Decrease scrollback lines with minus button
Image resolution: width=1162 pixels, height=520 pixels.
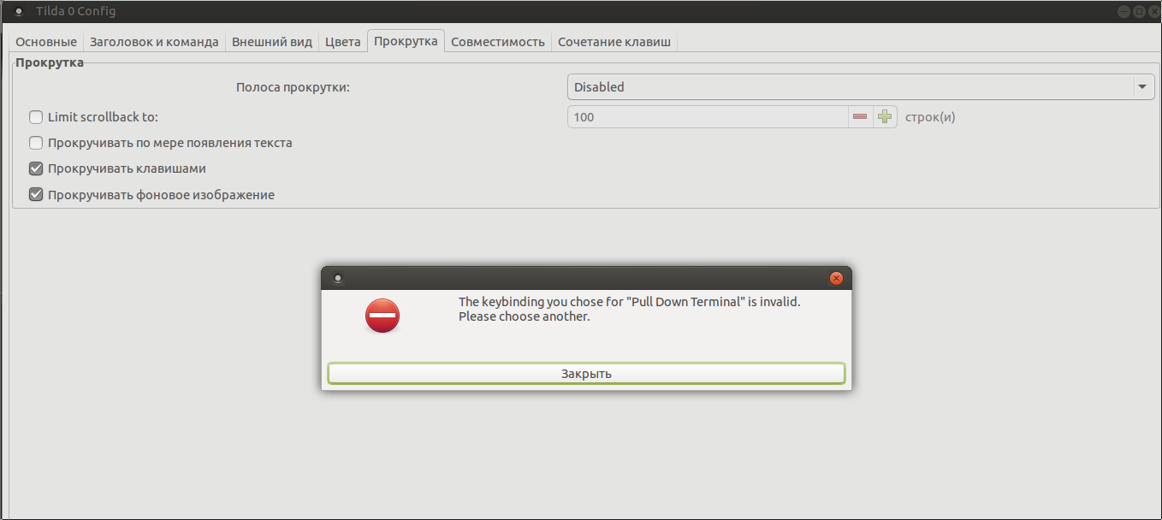tap(860, 117)
